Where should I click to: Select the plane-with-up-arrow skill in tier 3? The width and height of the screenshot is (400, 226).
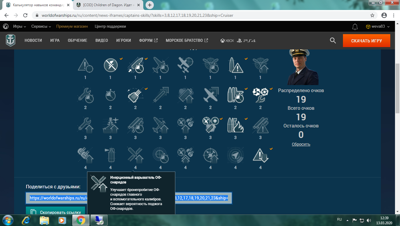click(160, 125)
